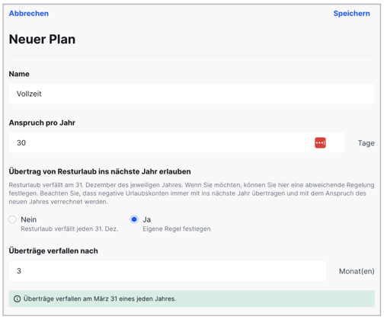Select the Nein radio button
Screen dimensions: 384x319
point(12,219)
